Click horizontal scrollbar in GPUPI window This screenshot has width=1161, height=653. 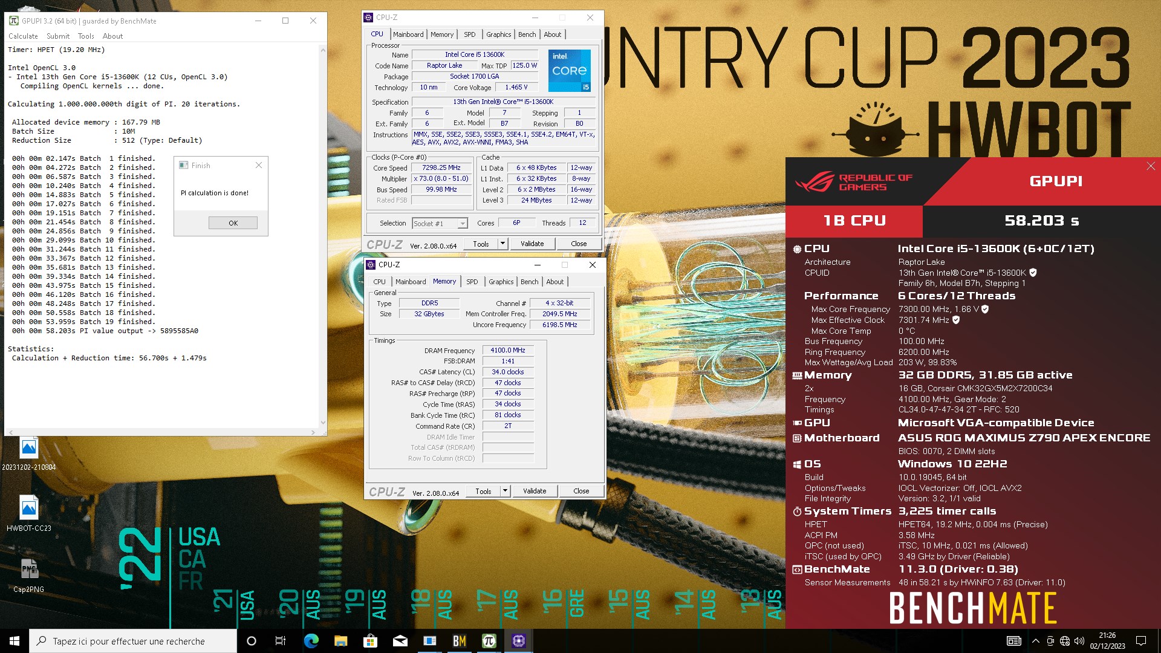[161, 432]
